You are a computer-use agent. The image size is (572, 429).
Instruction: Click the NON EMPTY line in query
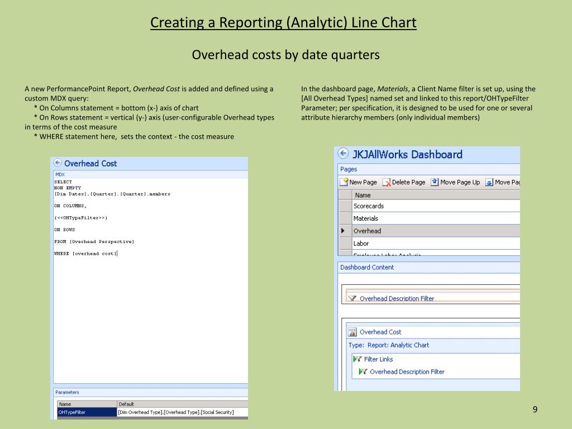pos(68,188)
